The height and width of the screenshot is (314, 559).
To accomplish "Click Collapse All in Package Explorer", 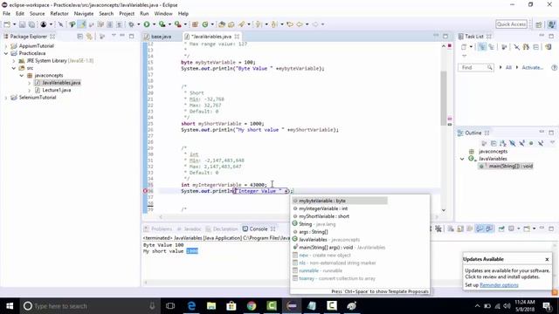I will coord(79,37).
